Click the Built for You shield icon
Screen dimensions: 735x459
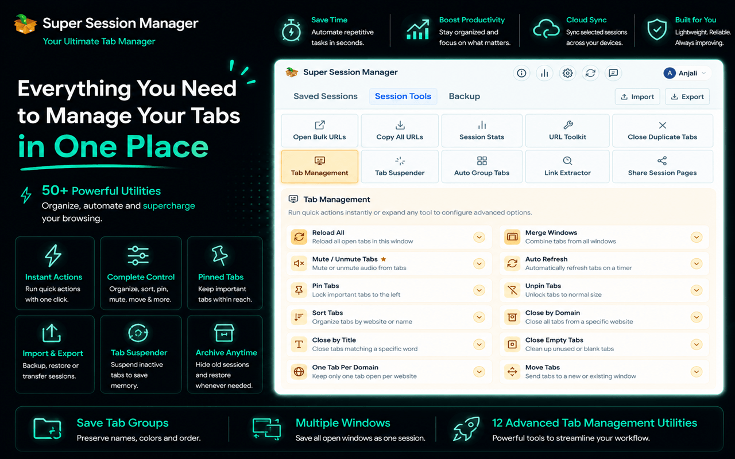657,30
